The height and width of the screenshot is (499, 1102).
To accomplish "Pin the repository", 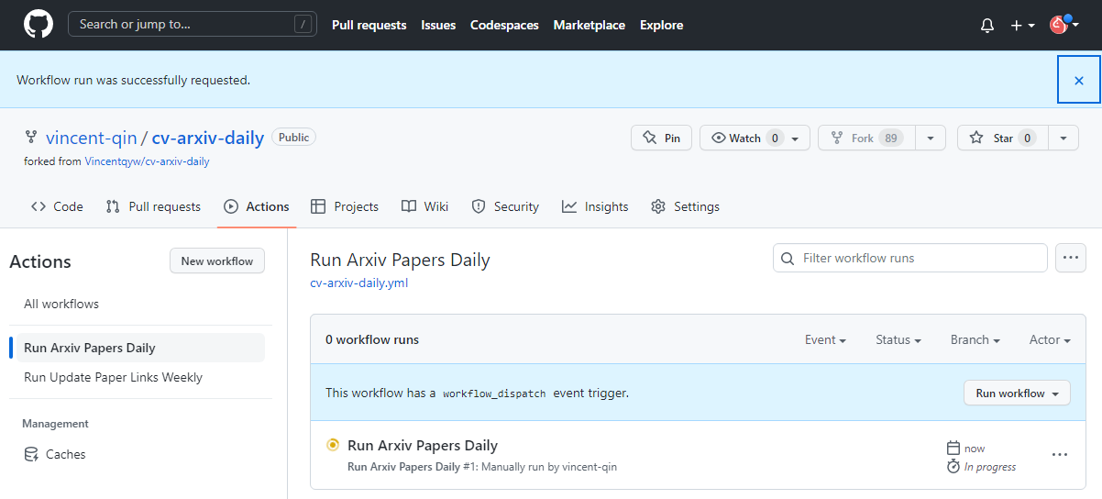I will 661,138.
